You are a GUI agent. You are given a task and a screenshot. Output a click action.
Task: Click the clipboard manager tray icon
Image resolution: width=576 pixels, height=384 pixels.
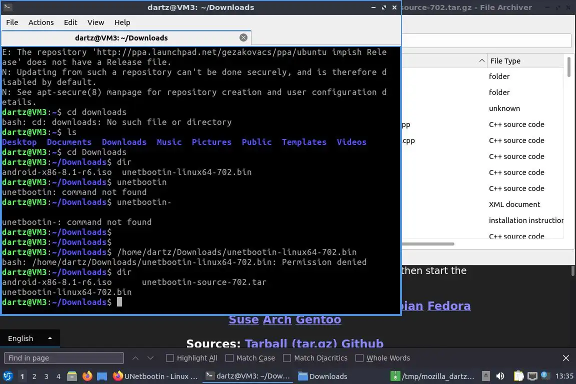pos(518,376)
